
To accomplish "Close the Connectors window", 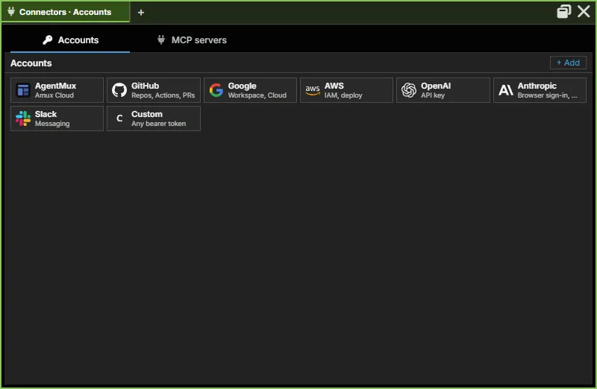I will (584, 11).
